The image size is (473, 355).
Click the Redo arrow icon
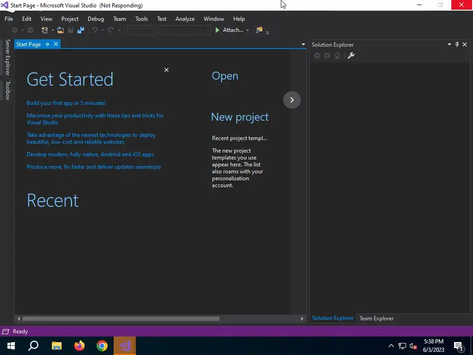(x=111, y=30)
